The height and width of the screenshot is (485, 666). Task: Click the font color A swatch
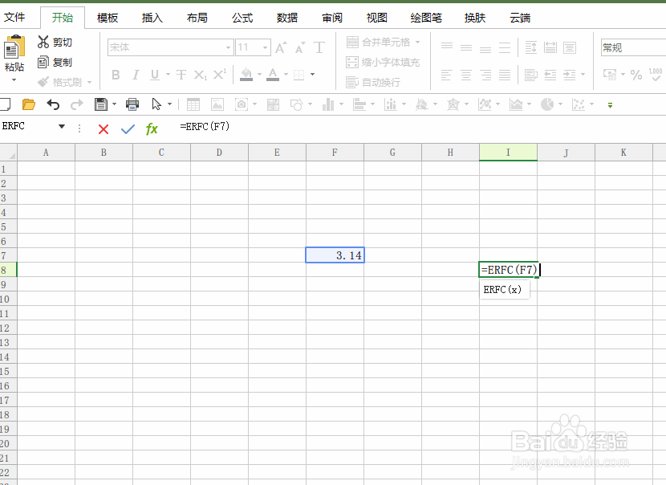pos(273,75)
